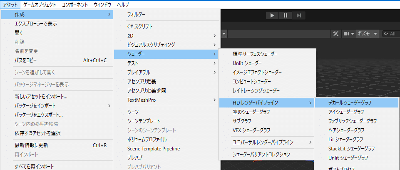Create an アセンブリ定義参照 asset
400x170 pixels.
coord(166,90)
